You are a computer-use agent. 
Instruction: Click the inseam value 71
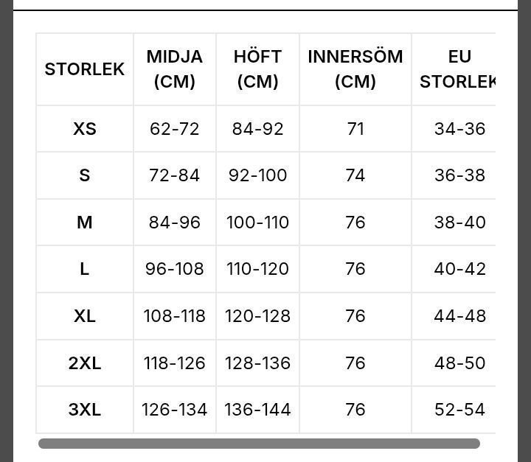[x=355, y=129]
